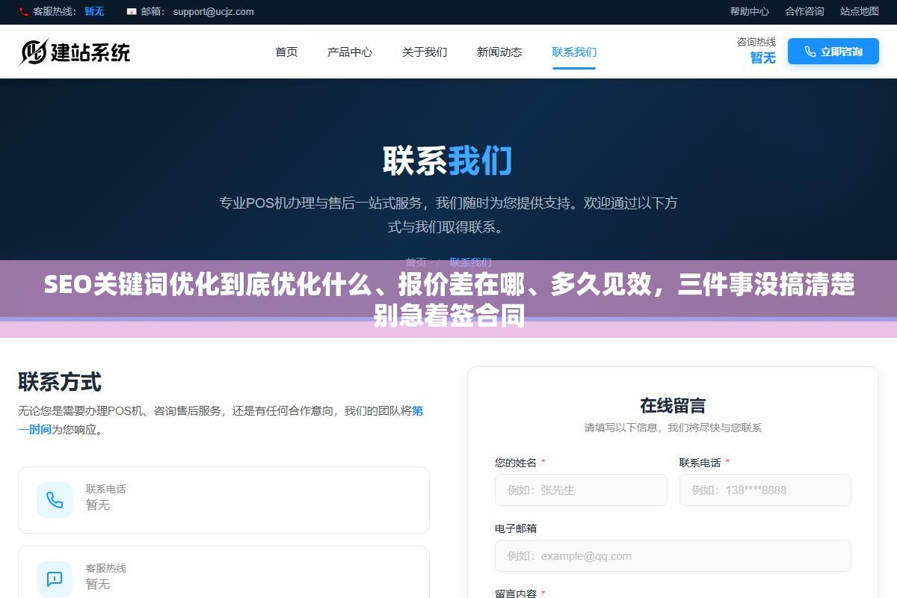Open the 首页 menu item
Image resolution: width=897 pixels, height=598 pixels.
[286, 52]
